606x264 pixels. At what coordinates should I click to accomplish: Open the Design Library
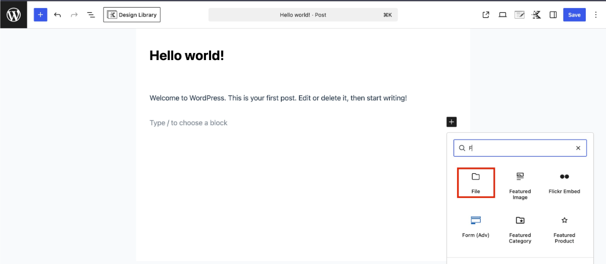point(132,15)
